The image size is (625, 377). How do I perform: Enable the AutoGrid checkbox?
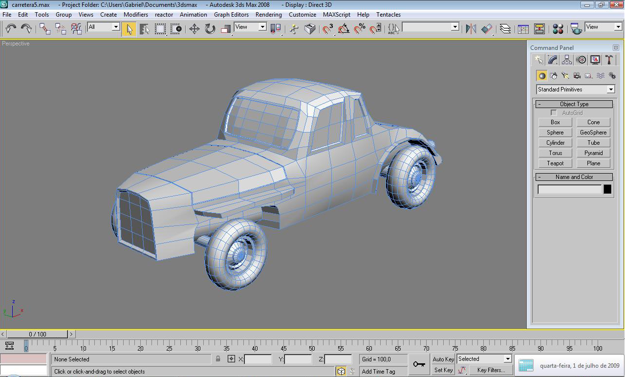(x=554, y=113)
